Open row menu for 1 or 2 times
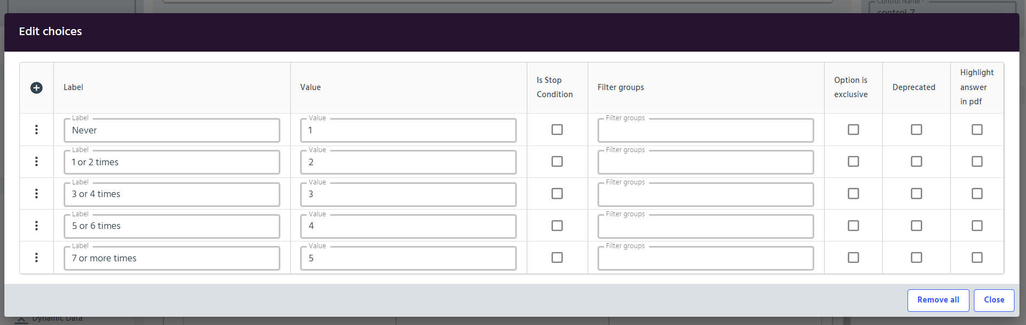 (x=36, y=161)
